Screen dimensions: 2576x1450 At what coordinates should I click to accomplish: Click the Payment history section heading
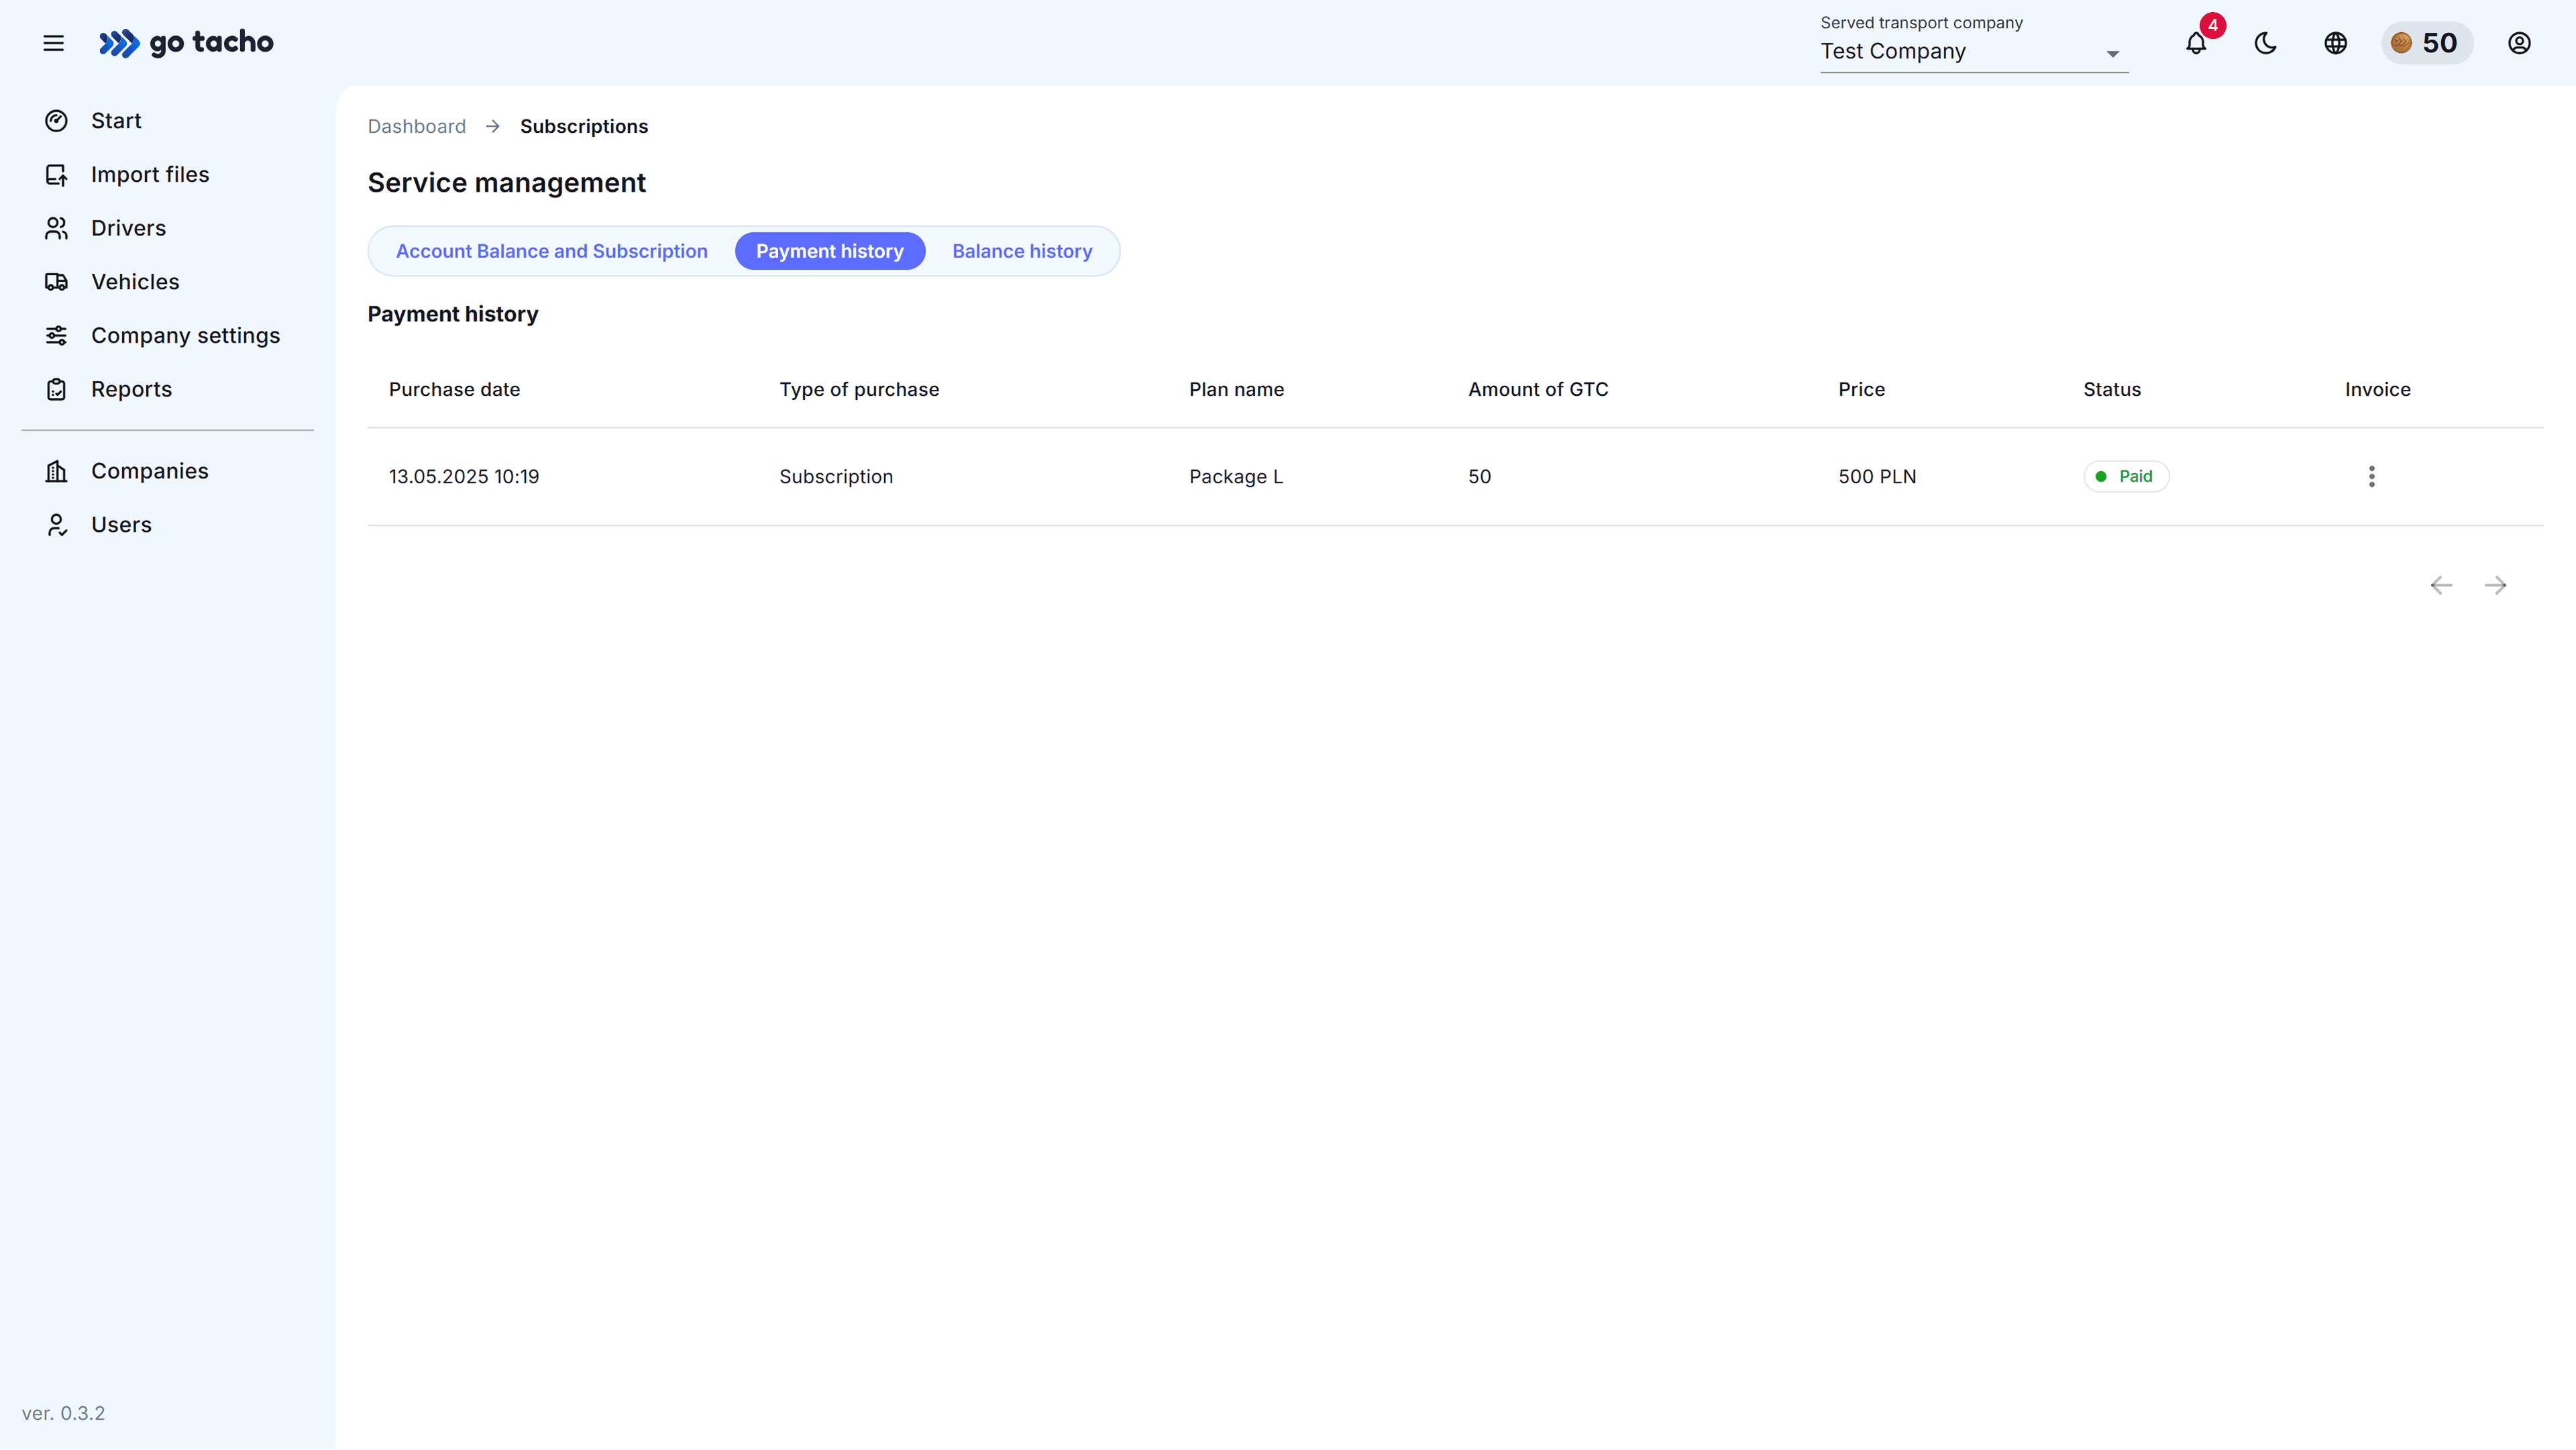pos(453,315)
